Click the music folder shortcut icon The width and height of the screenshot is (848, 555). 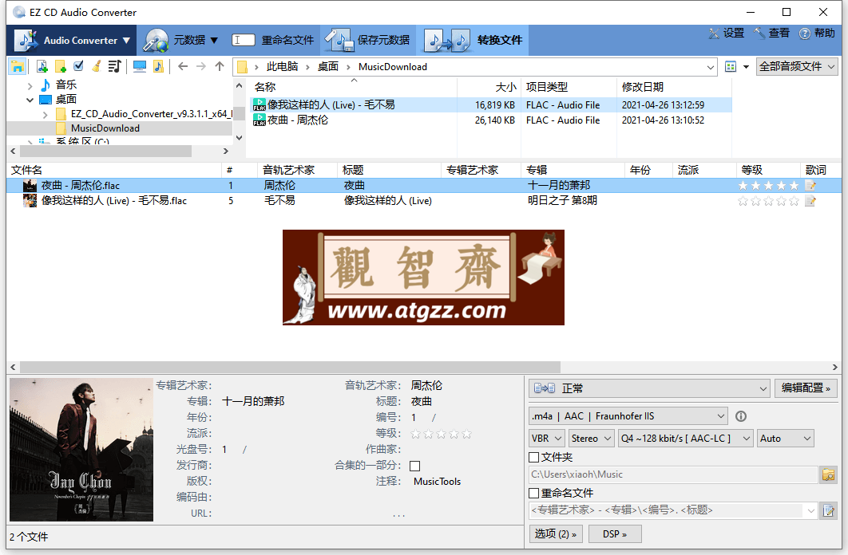(x=158, y=66)
